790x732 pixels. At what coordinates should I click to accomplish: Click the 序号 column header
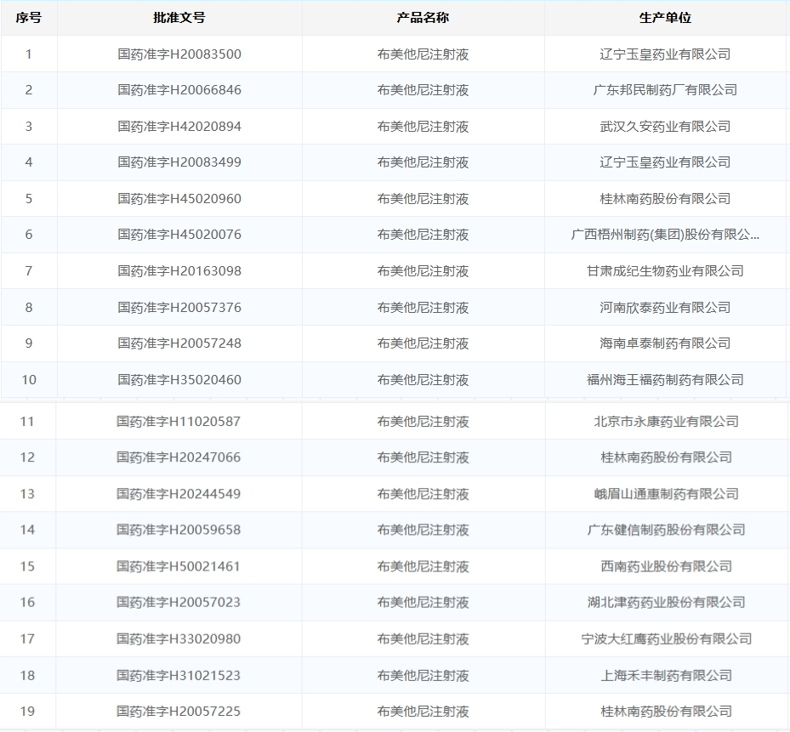(x=29, y=18)
